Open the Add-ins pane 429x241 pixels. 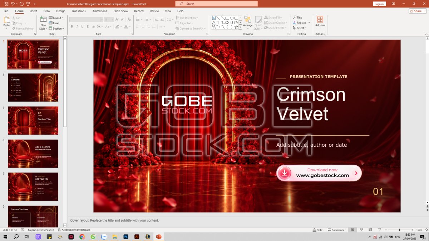320,21
